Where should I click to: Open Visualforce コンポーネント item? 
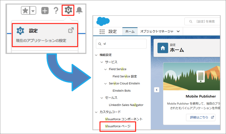click(x=124, y=119)
